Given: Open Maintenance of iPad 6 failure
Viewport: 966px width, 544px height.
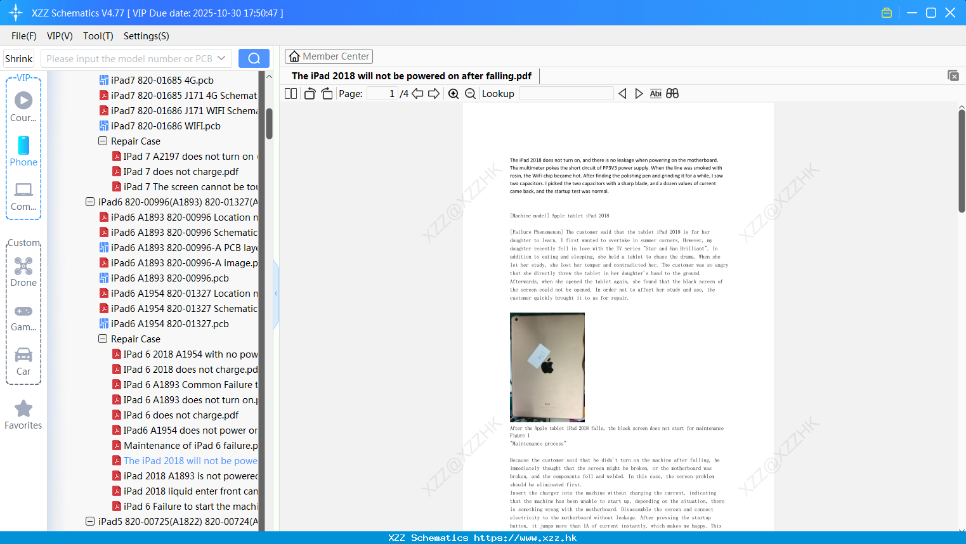Looking at the screenshot, I should pos(185,445).
